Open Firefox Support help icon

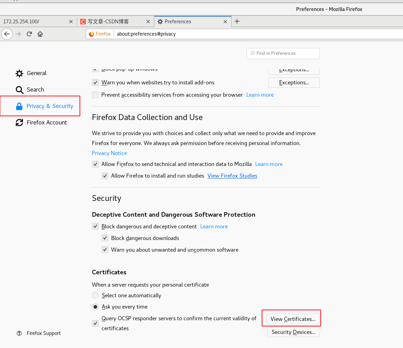[19, 333]
